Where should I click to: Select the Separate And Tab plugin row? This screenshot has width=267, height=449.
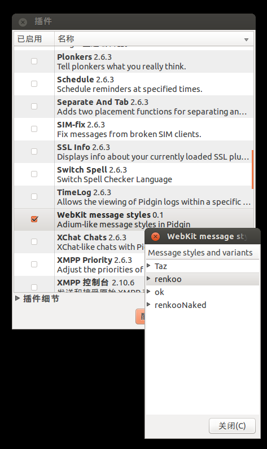(x=133, y=107)
